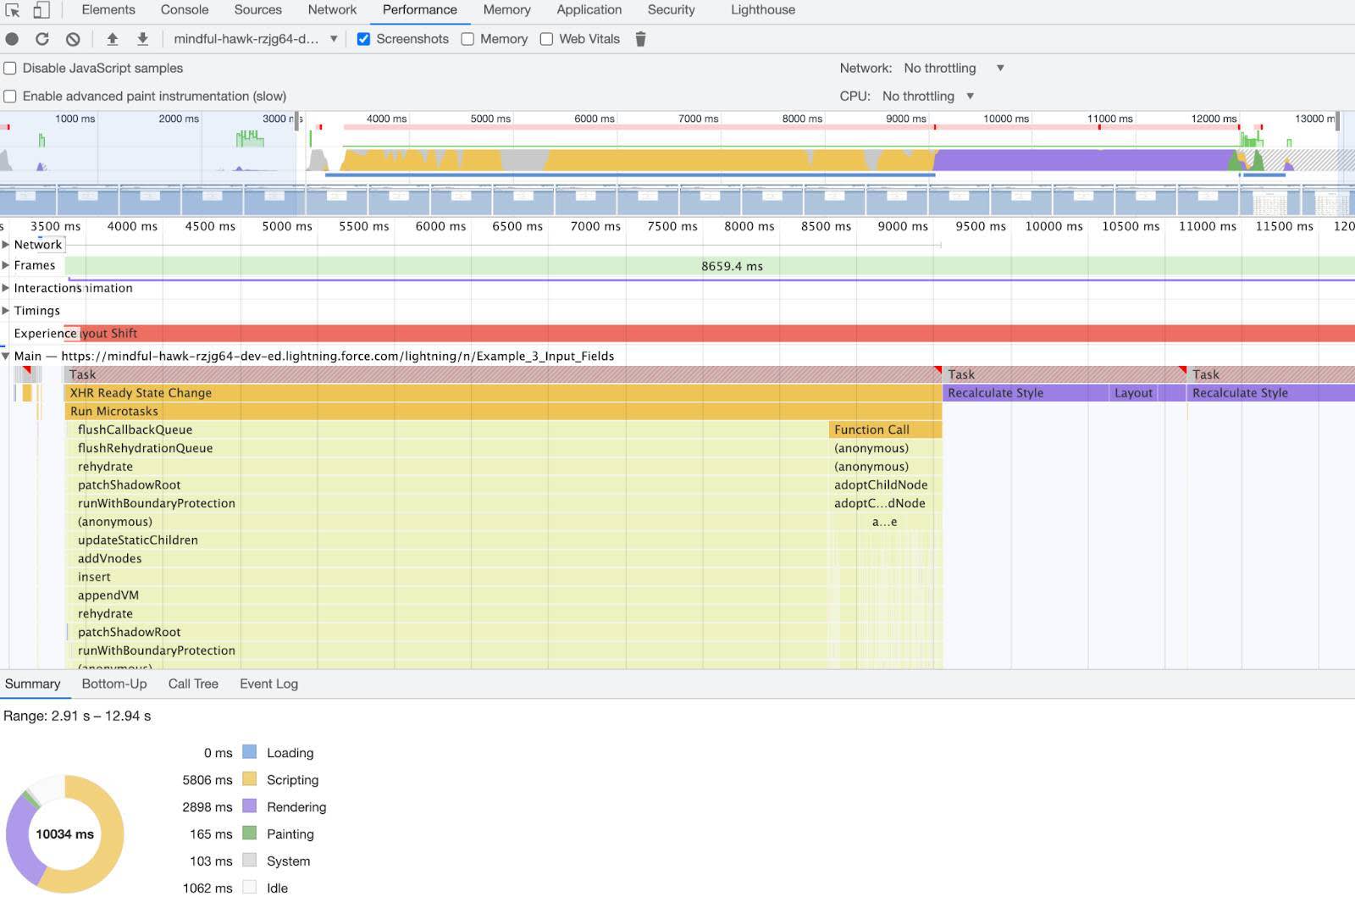Select the flushCallbackQueue entry
Viewport: 1355px width, 897px height.
(446, 429)
